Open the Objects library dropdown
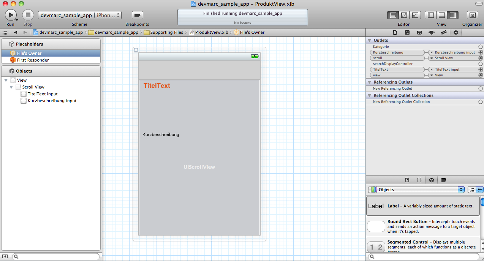This screenshot has height=261, width=484. pyautogui.click(x=416, y=190)
